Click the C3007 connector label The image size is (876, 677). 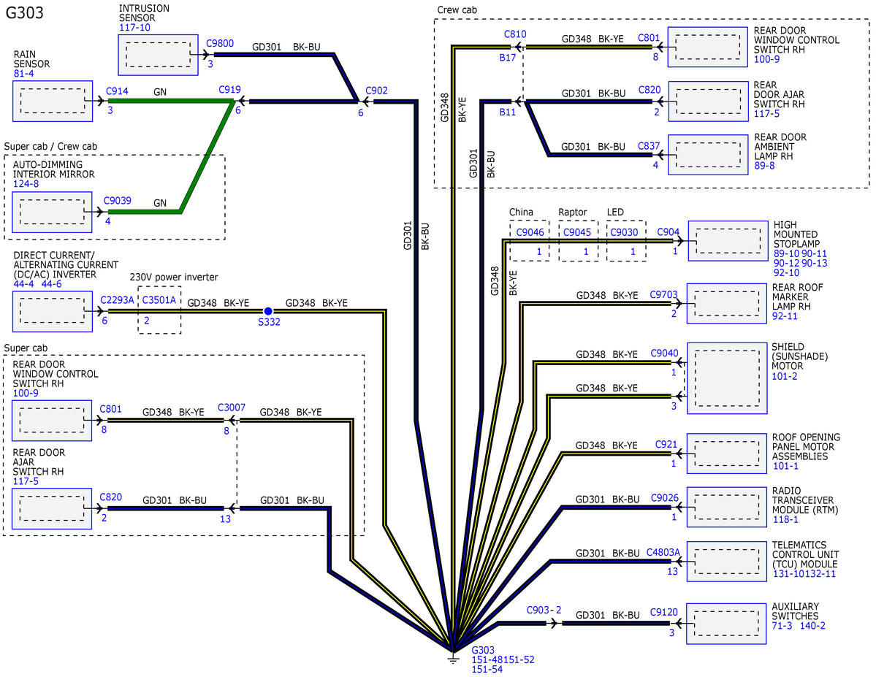point(232,408)
